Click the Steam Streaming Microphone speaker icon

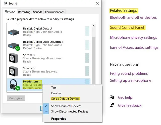pyautogui.click(x=13, y=58)
